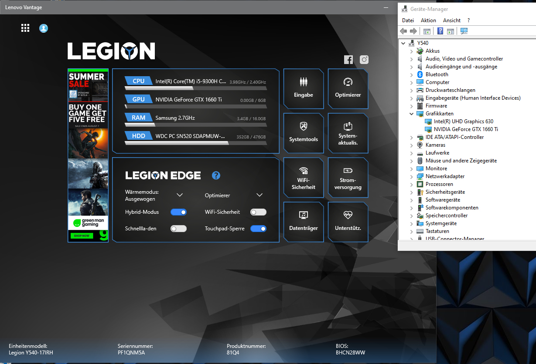The image size is (536, 364).
Task: Click the RAM usage progress bar
Action: [196, 125]
